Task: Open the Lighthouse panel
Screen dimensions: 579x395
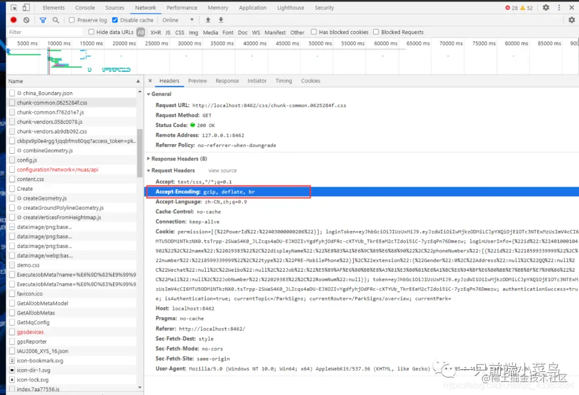Action: pyautogui.click(x=291, y=8)
